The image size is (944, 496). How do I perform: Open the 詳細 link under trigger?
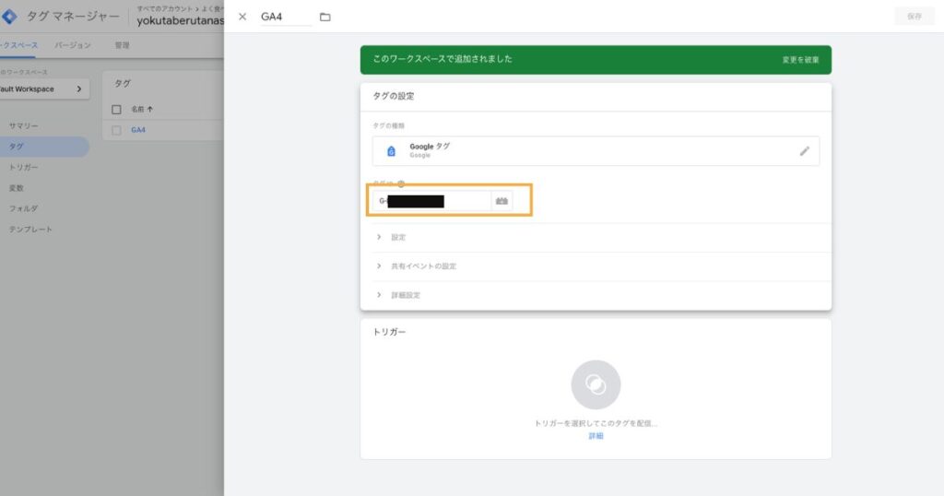596,436
